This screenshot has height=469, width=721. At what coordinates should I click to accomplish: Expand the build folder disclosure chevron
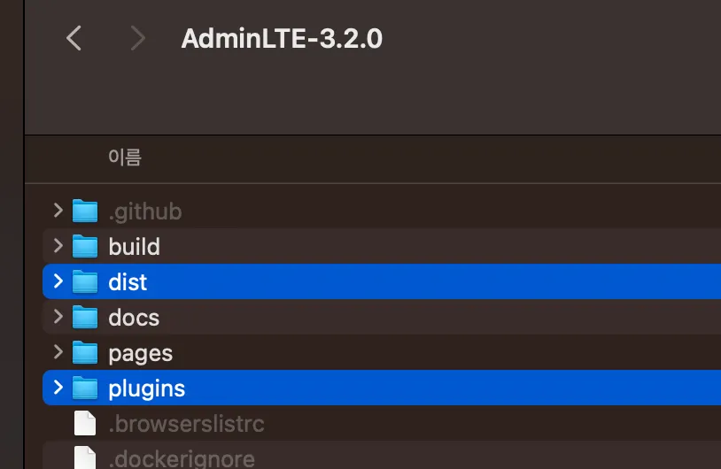point(58,246)
